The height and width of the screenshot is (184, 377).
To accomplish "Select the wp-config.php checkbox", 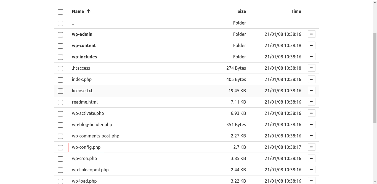I will 60,148.
